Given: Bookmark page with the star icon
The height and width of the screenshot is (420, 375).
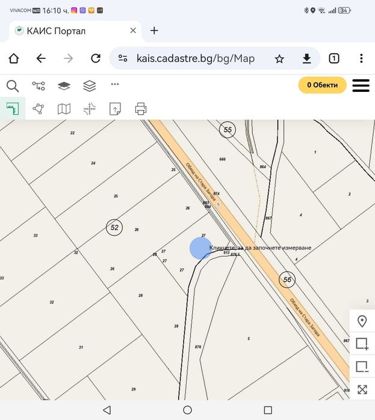Looking at the screenshot, I should [x=279, y=58].
